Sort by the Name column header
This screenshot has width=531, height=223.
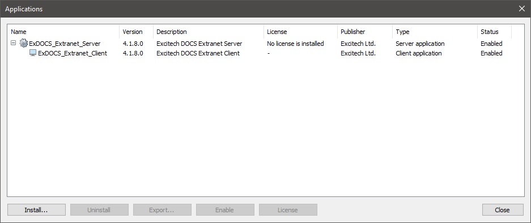[x=63, y=32]
